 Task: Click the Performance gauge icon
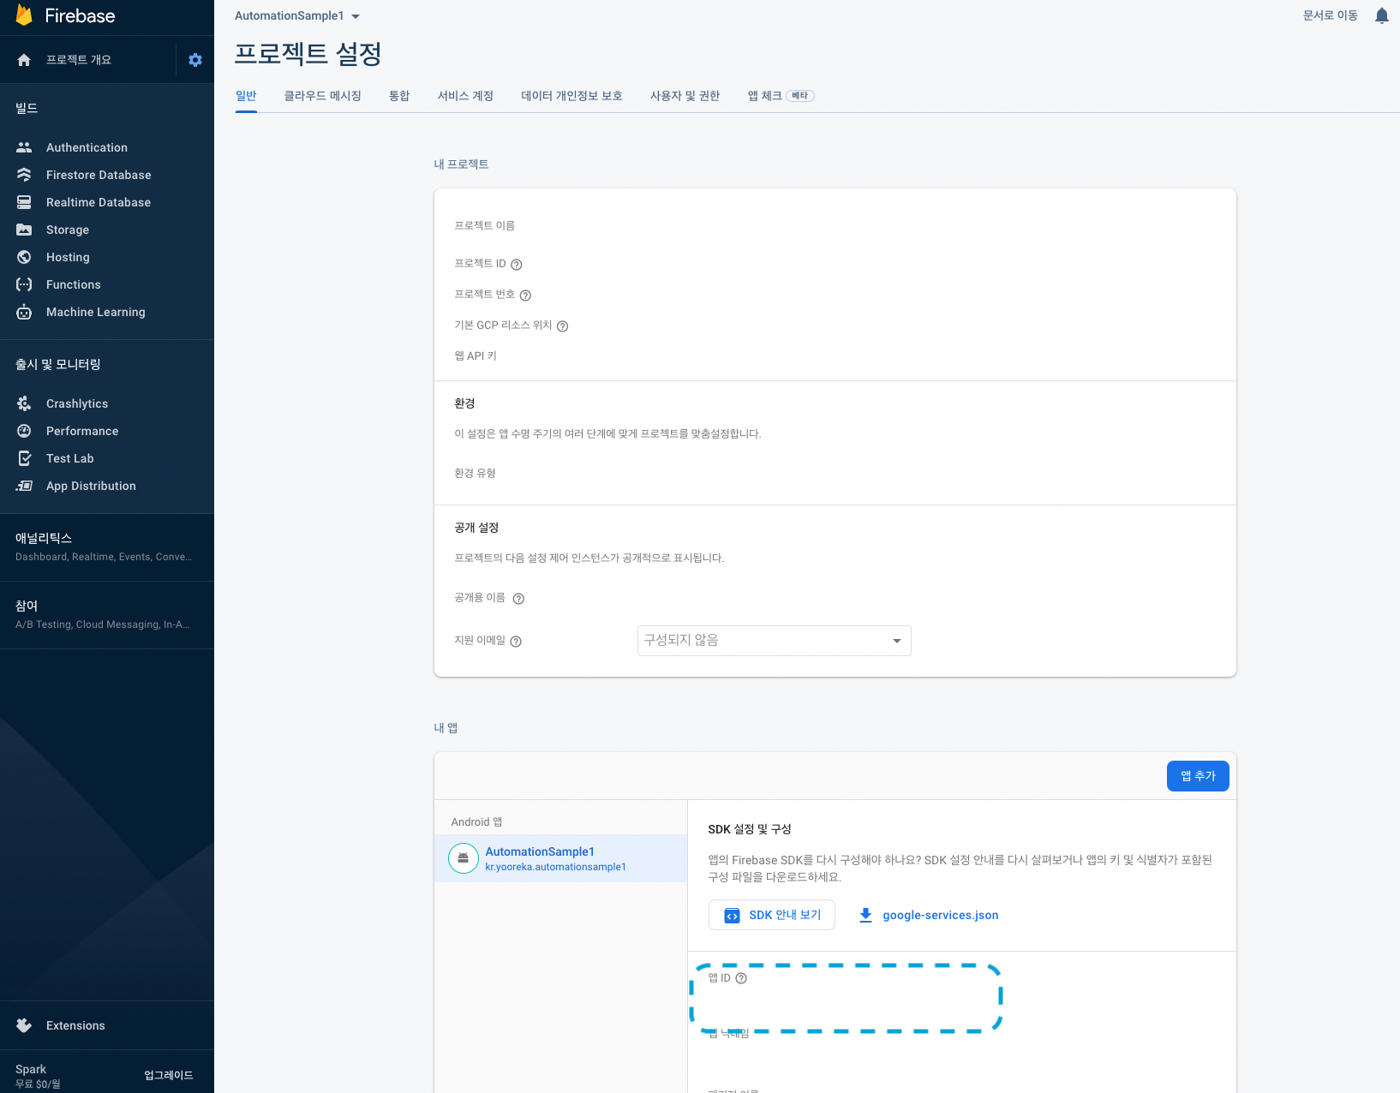point(24,431)
